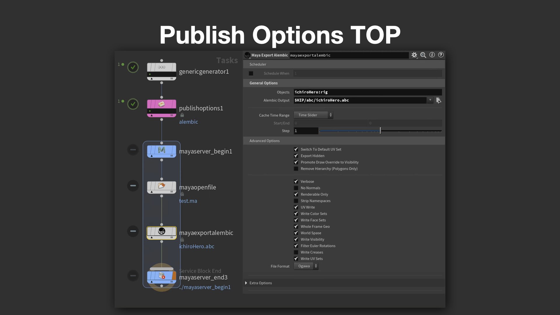Click the Maya Export Alembic operator icon
This screenshot has height=315, width=560.
tap(247, 55)
